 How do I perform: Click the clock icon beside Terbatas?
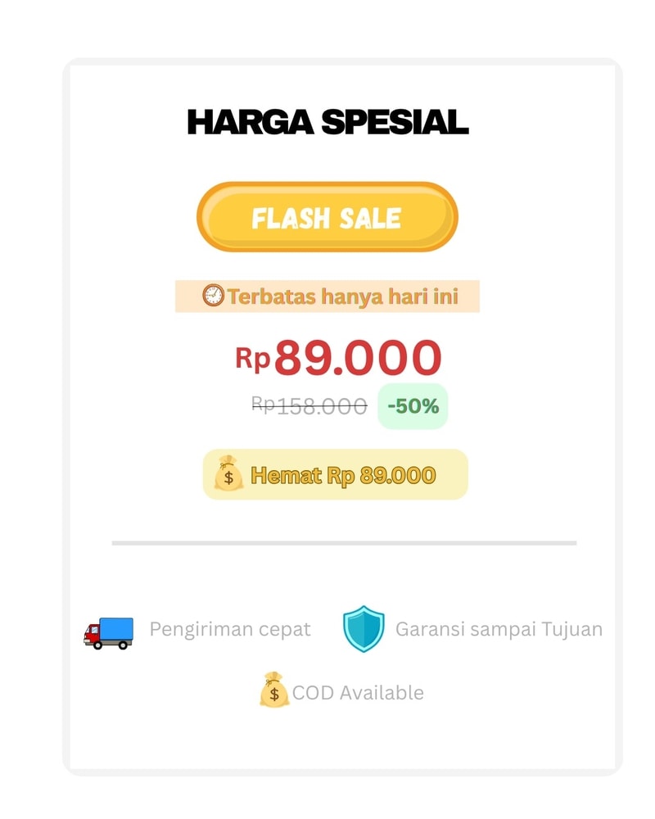[x=213, y=296]
